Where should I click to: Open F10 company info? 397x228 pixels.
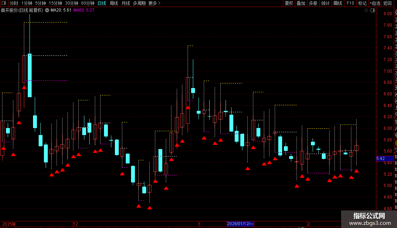pos(350,3)
